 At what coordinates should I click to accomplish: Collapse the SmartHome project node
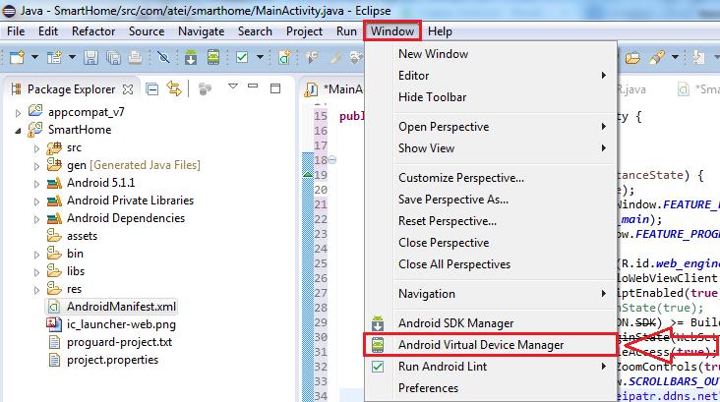coord(18,131)
